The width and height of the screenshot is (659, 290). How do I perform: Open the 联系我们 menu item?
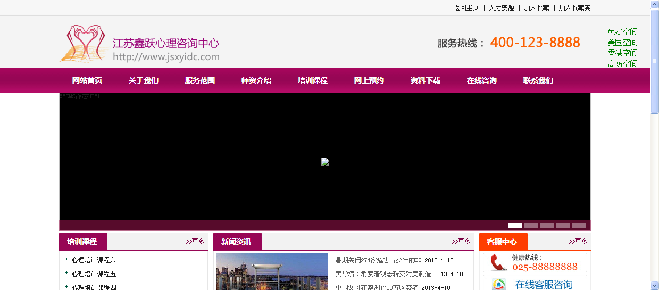[538, 80]
